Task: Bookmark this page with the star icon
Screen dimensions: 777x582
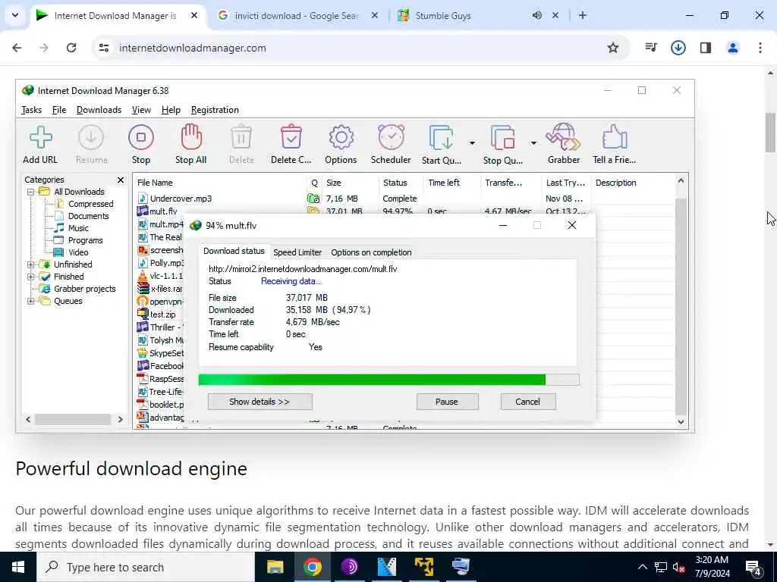Action: tap(613, 48)
